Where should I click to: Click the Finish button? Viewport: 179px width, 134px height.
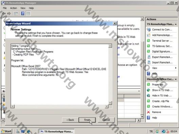point(87,120)
